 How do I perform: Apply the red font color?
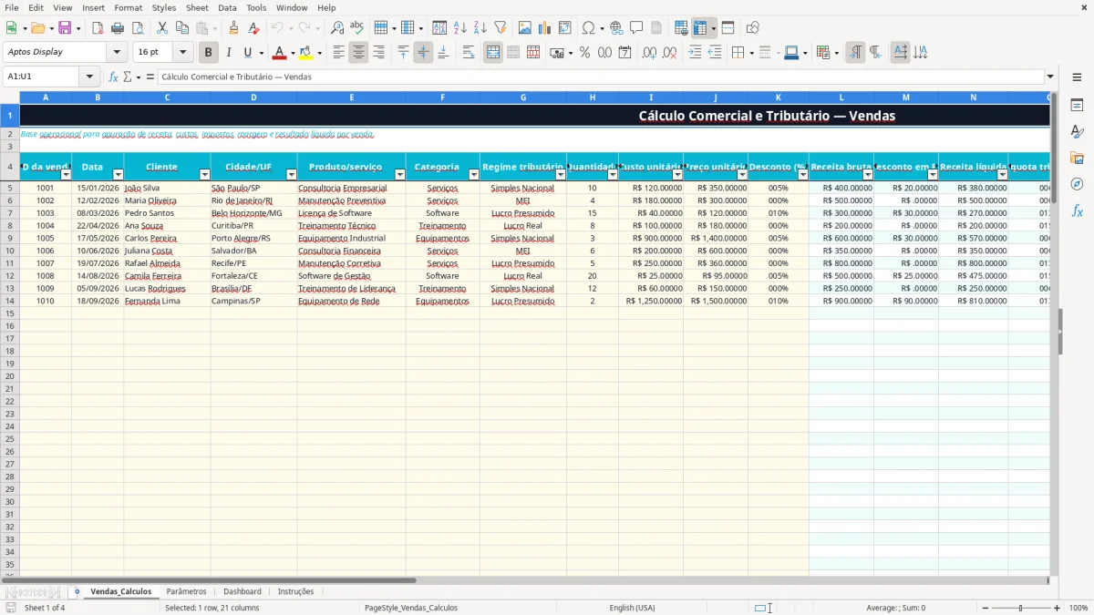click(279, 53)
